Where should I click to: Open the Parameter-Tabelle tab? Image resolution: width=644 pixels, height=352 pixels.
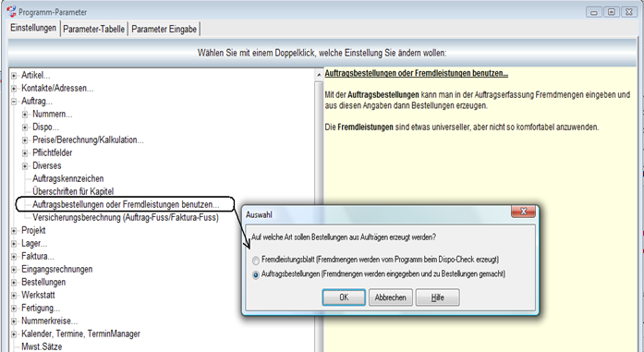(x=93, y=30)
